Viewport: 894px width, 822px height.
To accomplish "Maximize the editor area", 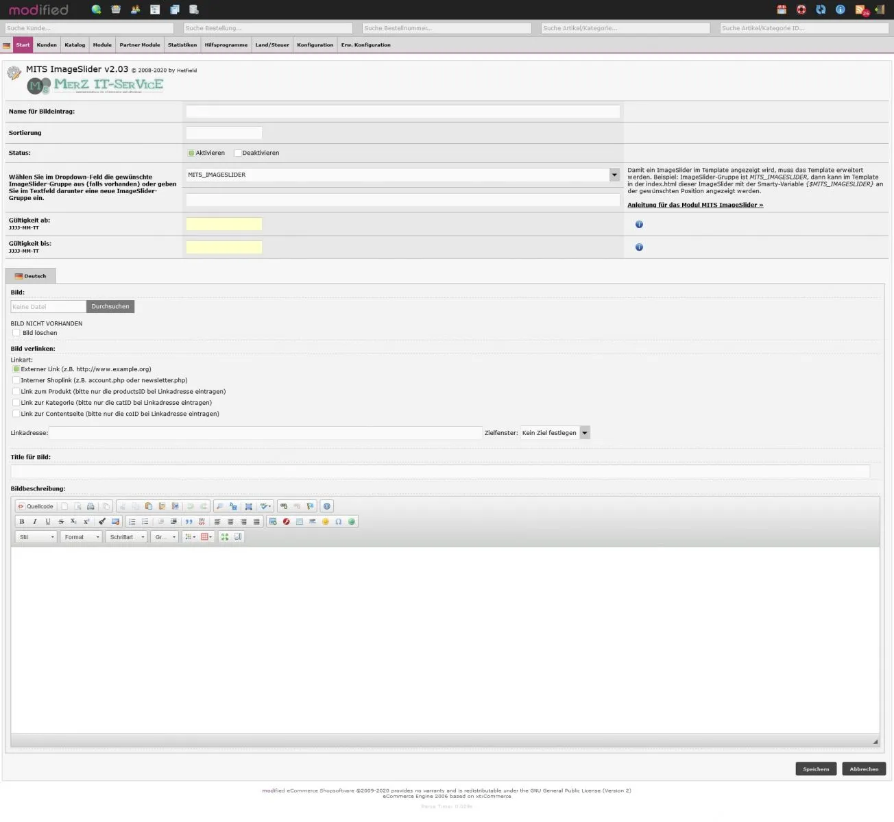I will [x=224, y=537].
